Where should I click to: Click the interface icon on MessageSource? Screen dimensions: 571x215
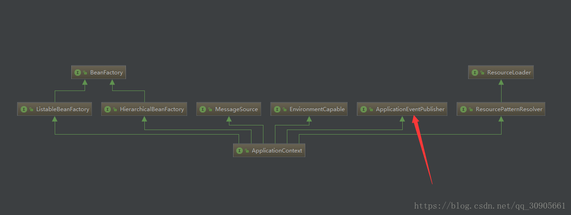click(203, 109)
